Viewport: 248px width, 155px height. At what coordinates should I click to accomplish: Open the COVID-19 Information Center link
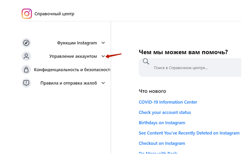[x=168, y=102]
